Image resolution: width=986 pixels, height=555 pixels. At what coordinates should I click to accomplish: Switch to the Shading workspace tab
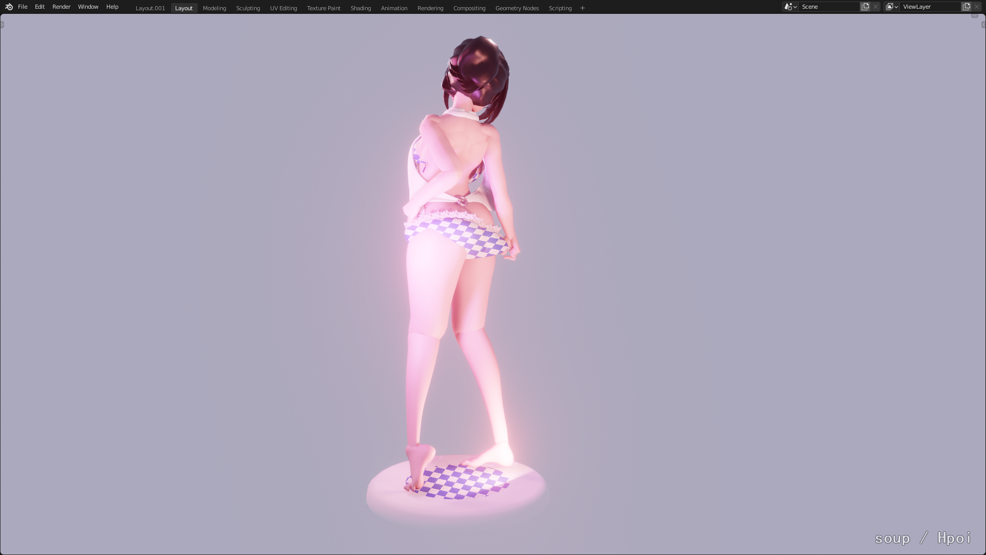361,8
